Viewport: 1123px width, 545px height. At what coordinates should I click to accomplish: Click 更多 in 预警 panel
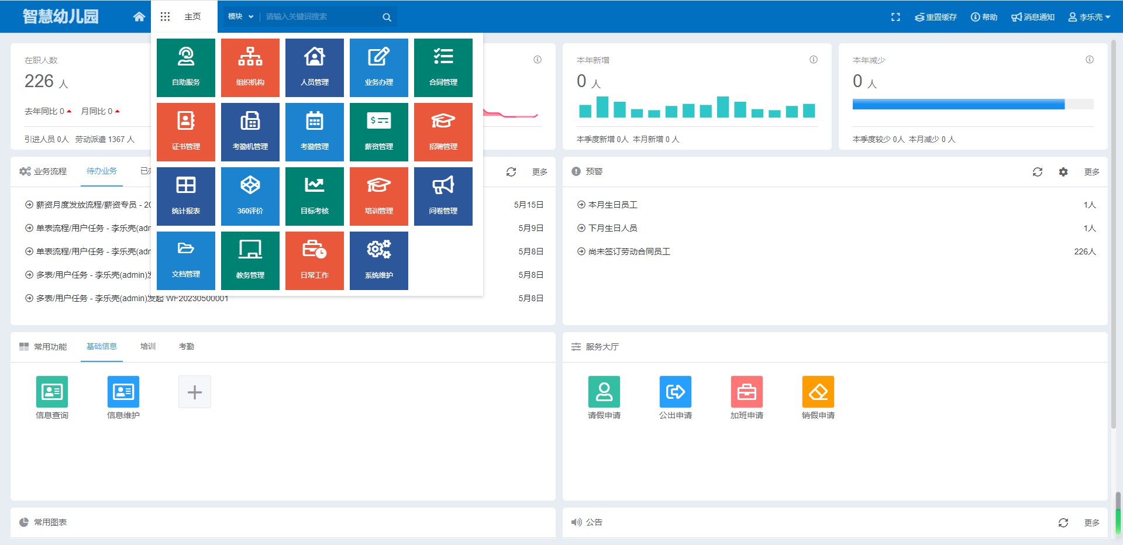pyautogui.click(x=1091, y=172)
